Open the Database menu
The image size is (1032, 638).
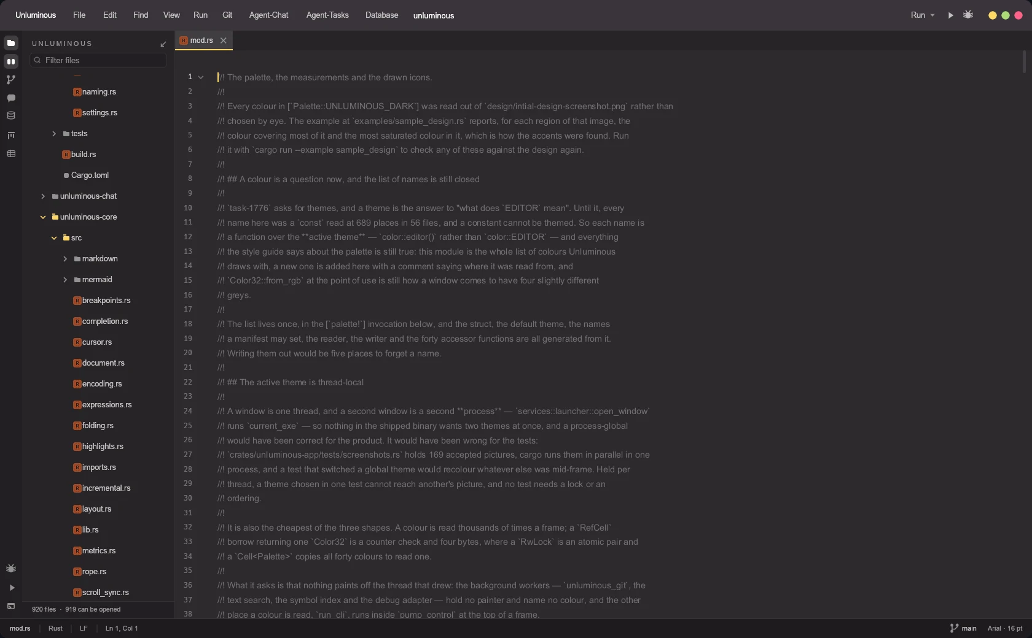pos(382,15)
